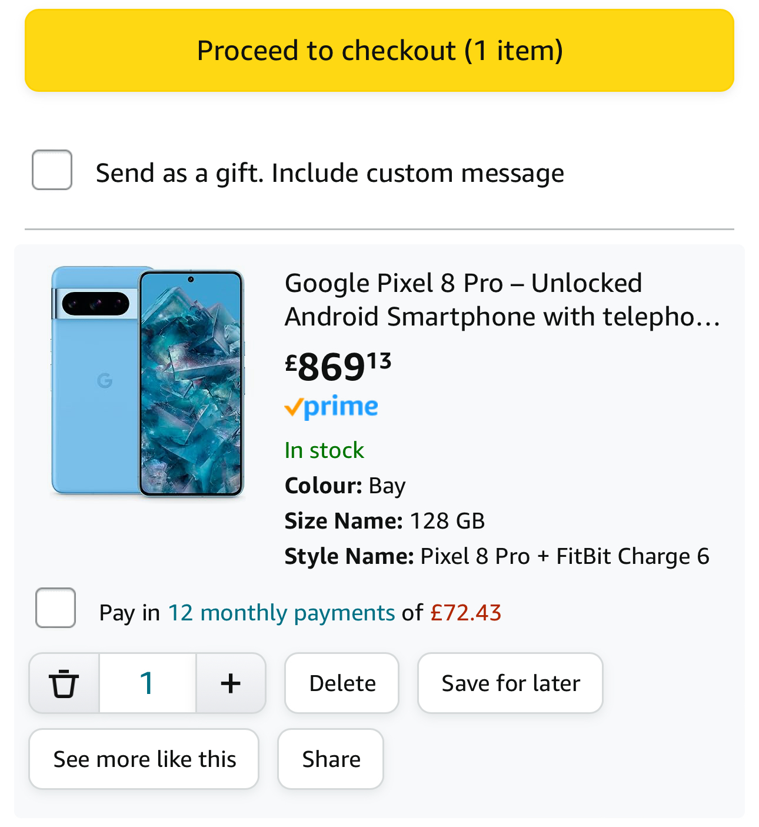Open the Google Pixel 8 Pro title link
Screen dimensions: 759x827
coord(502,300)
